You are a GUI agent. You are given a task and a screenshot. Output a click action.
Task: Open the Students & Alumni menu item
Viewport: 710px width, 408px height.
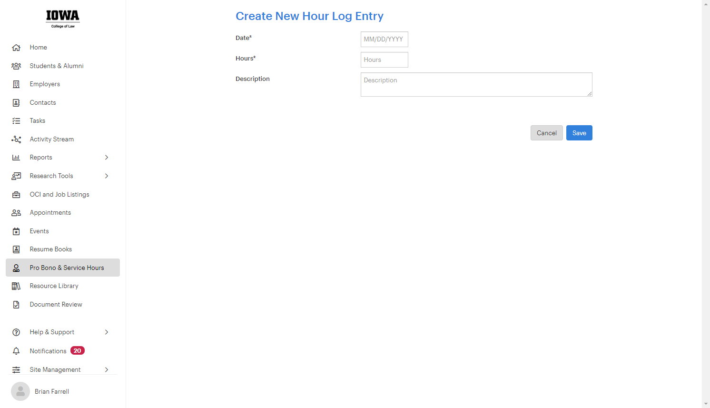(63, 66)
